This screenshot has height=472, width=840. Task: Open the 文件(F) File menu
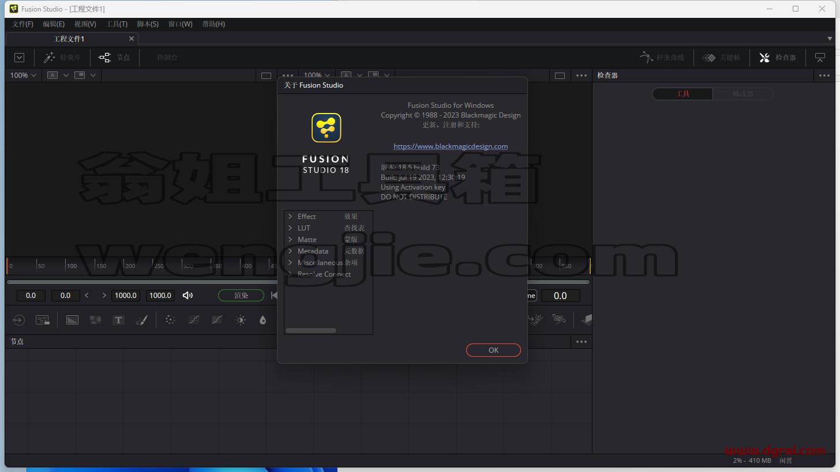tap(23, 24)
